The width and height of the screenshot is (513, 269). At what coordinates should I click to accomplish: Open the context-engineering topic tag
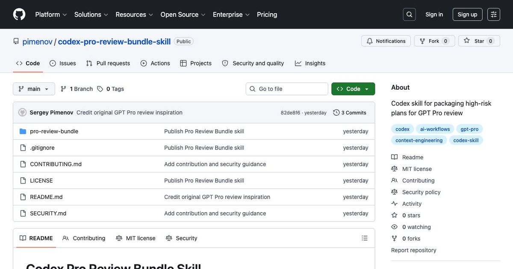[419, 140]
